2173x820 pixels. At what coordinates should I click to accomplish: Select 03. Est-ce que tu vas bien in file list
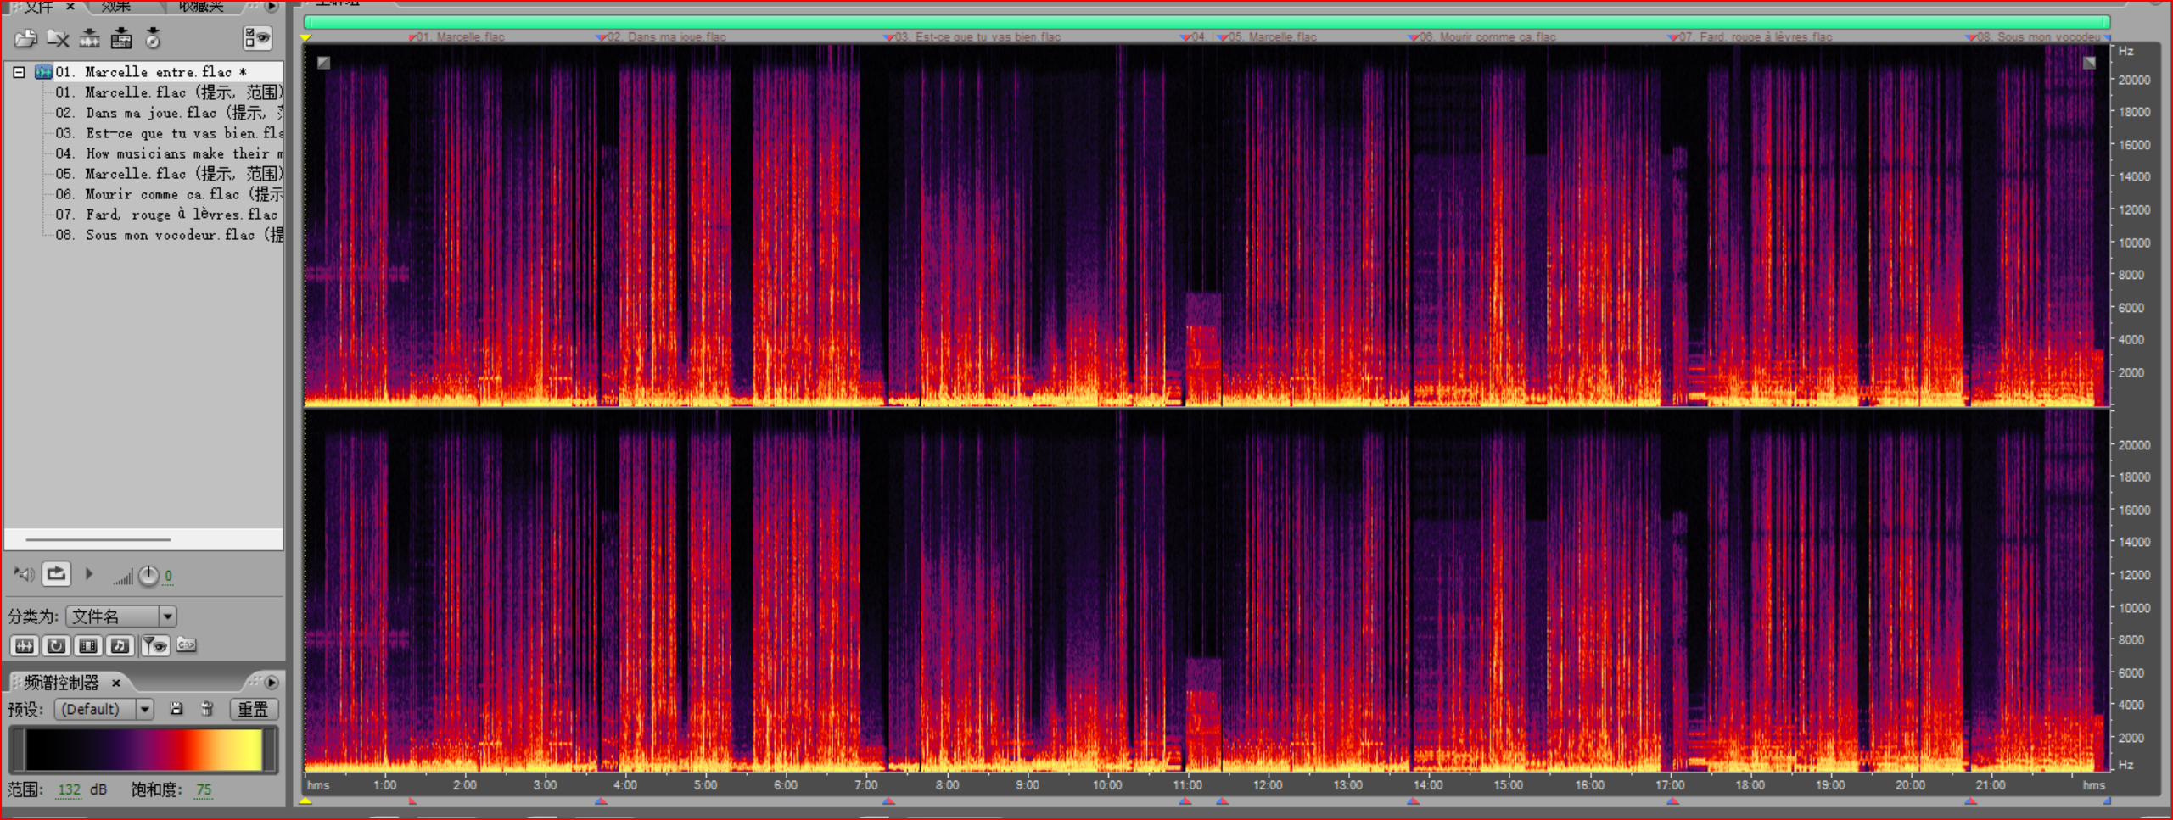[169, 133]
